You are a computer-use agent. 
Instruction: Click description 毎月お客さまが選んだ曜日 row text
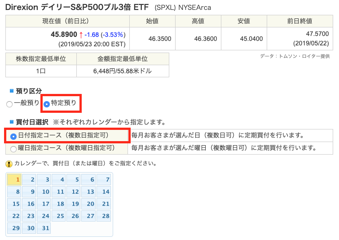click(224, 148)
